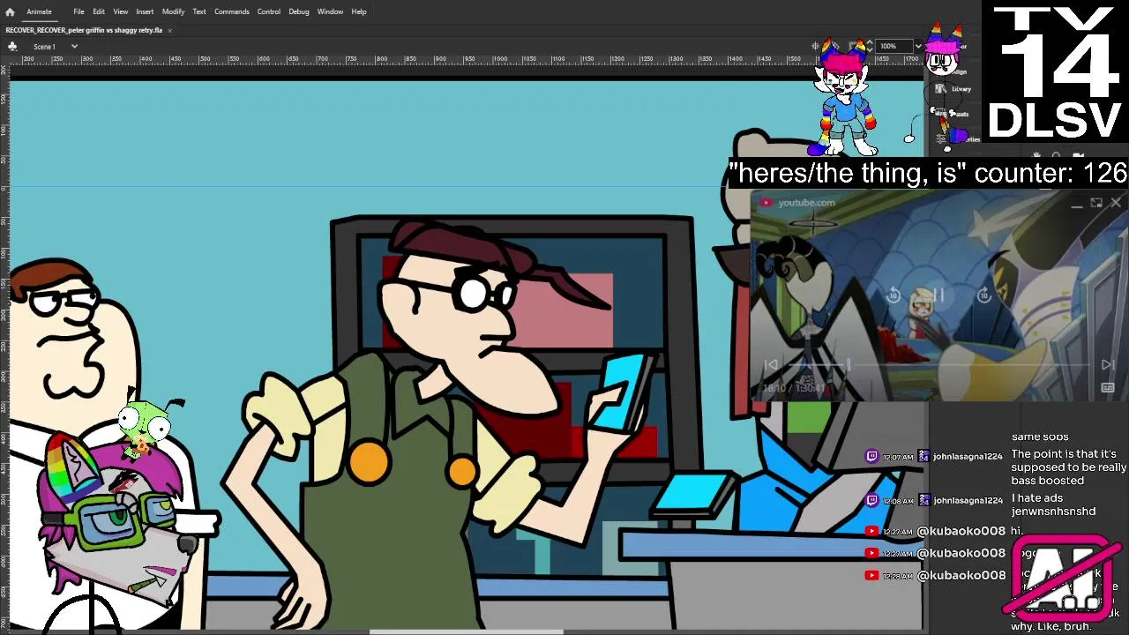Viewport: 1129px width, 635px height.
Task: Open the File menu
Action: pos(79,11)
